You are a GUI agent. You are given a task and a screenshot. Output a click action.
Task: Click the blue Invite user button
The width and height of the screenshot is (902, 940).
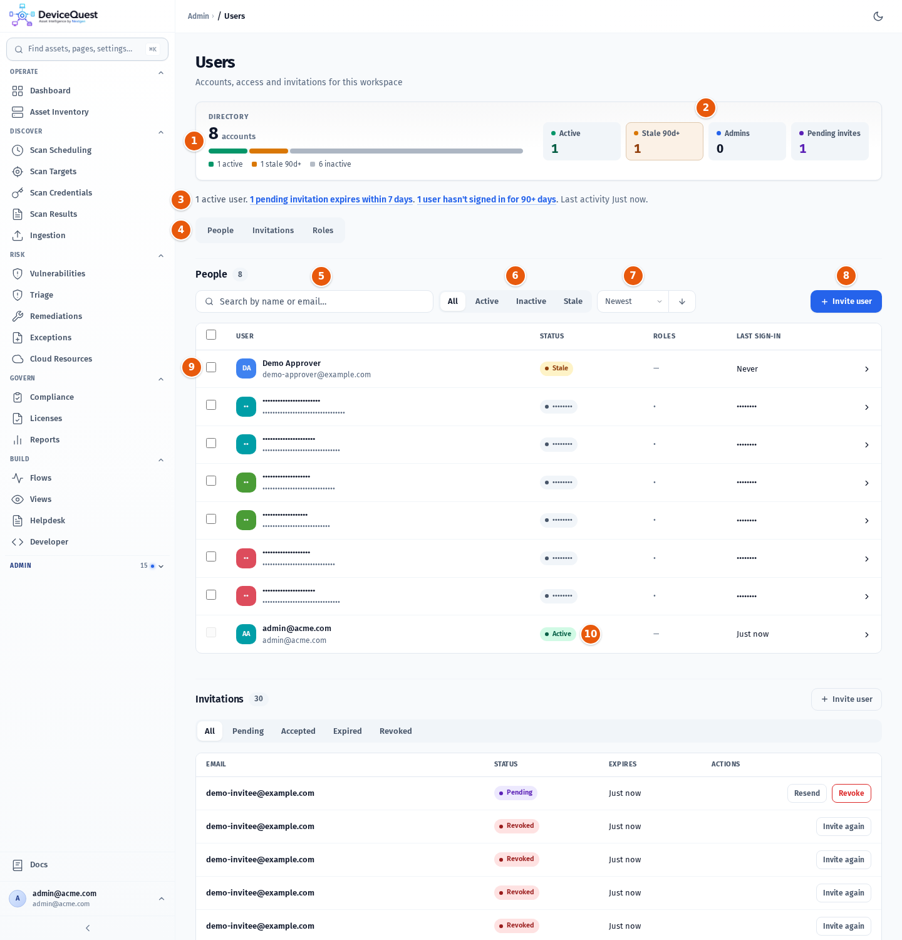846,301
